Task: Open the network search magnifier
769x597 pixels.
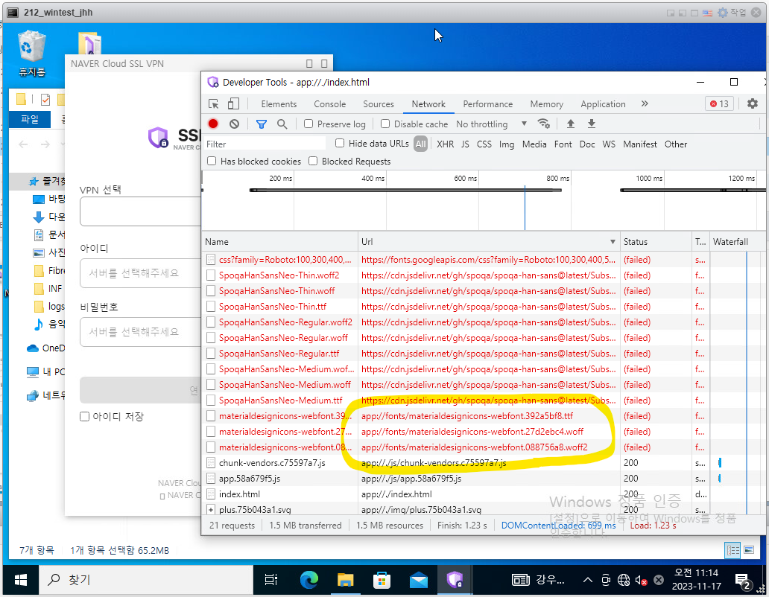Action: click(x=282, y=124)
